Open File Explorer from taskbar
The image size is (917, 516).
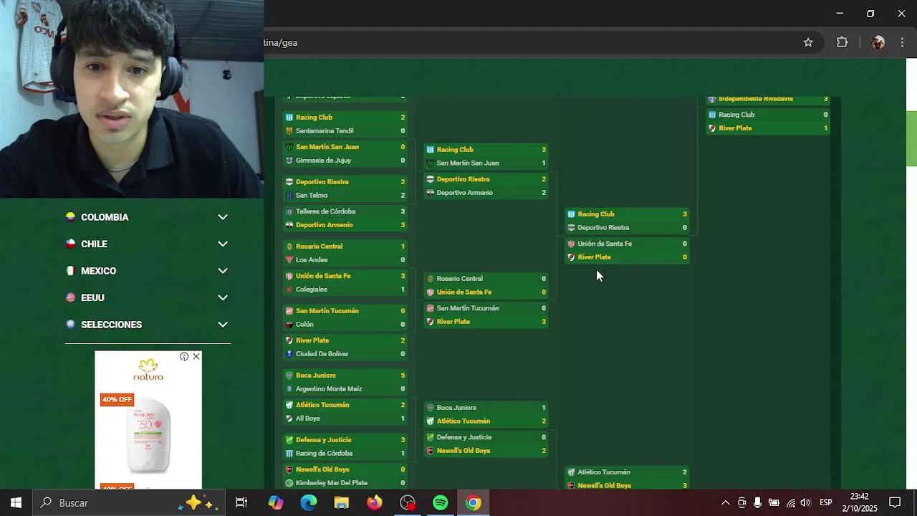tap(342, 503)
